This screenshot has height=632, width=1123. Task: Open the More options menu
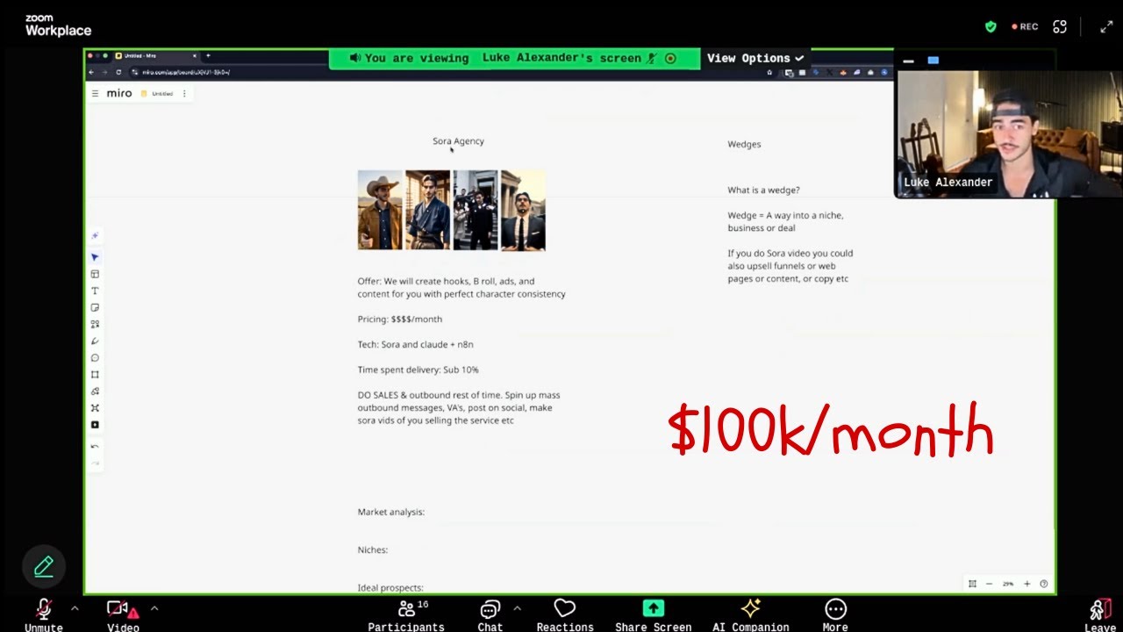[x=835, y=614]
